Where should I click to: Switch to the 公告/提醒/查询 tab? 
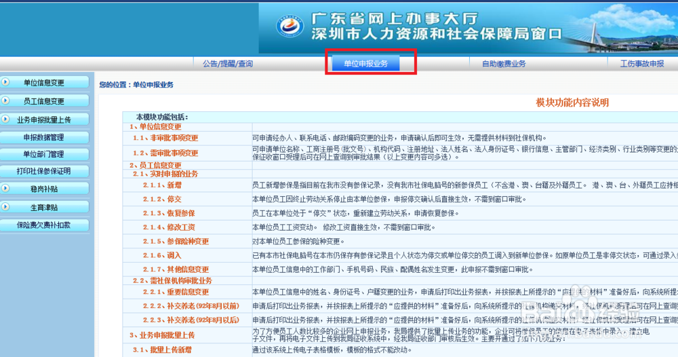(228, 64)
